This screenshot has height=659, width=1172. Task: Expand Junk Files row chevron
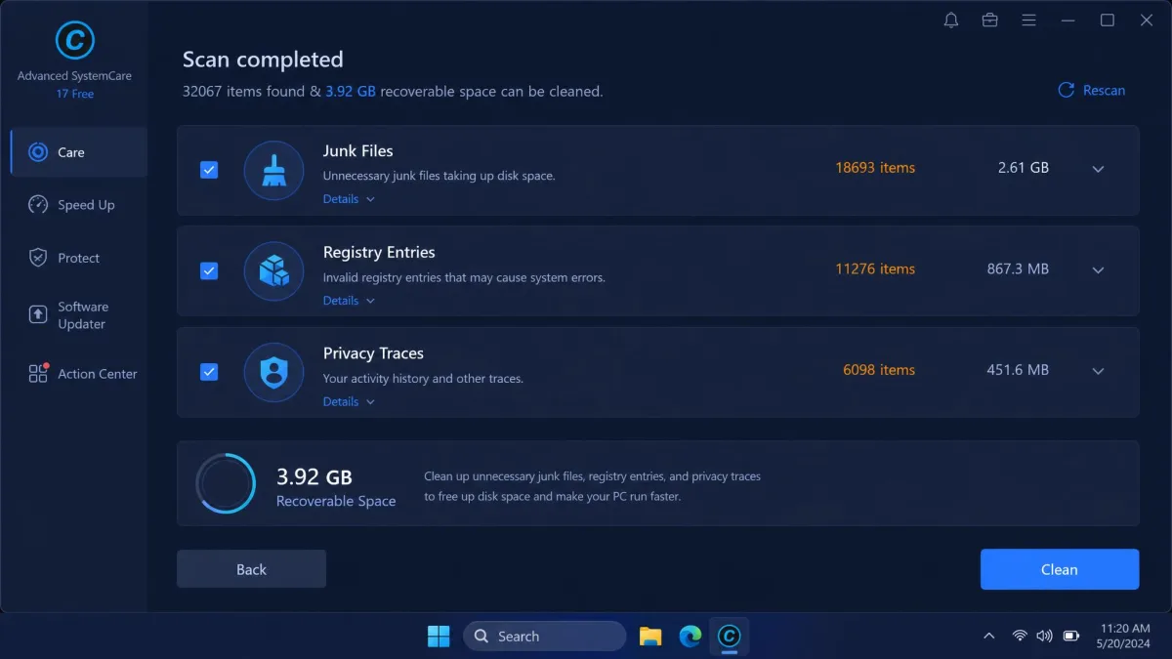(x=1098, y=169)
